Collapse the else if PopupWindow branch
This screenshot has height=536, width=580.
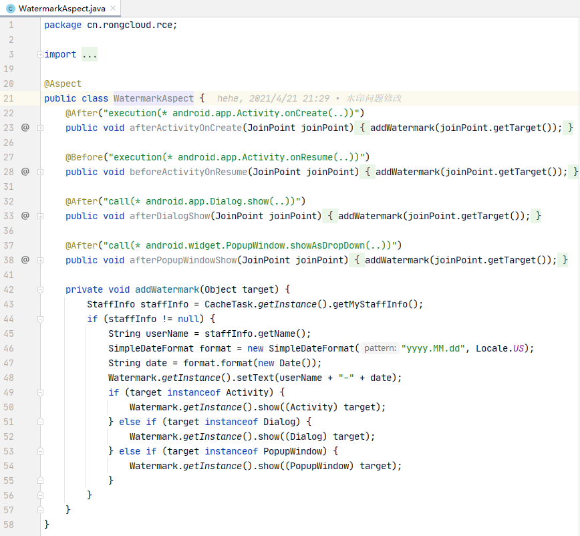40,451
